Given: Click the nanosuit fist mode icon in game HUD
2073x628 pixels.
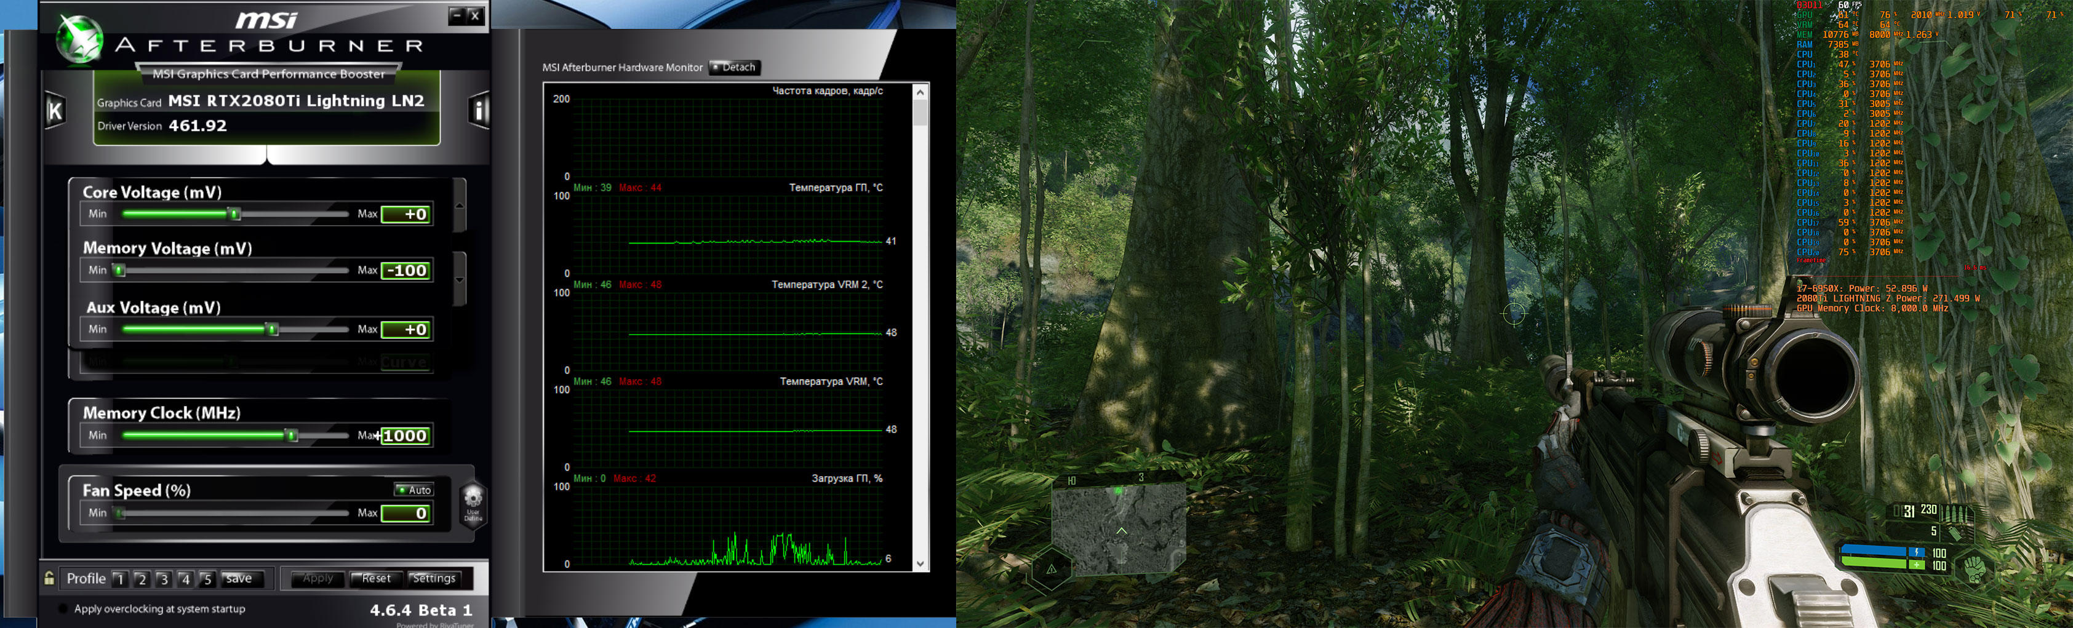Looking at the screenshot, I should [1975, 570].
